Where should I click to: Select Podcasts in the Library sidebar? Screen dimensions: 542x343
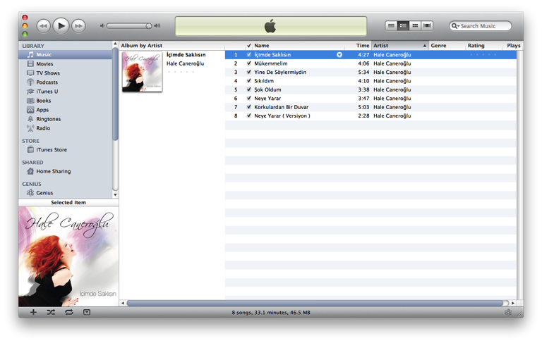pyautogui.click(x=47, y=82)
